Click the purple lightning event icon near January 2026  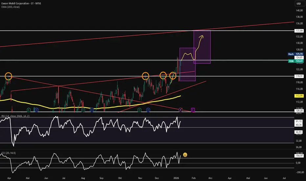click(x=181, y=110)
